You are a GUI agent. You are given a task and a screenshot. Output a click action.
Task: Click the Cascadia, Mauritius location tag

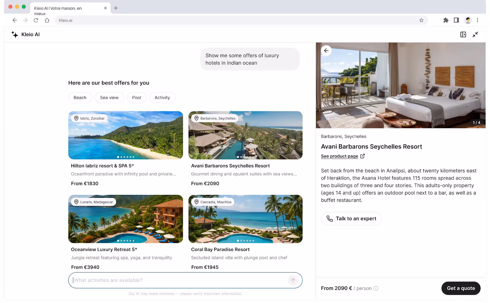[x=213, y=202]
